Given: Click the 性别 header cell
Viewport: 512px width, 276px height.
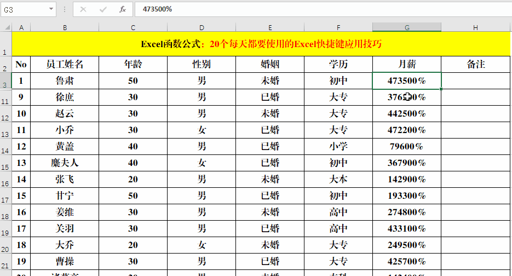Looking at the screenshot, I should pos(202,65).
